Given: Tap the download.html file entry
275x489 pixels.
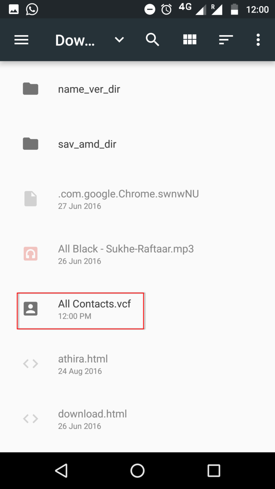Looking at the screenshot, I should coord(92,419).
